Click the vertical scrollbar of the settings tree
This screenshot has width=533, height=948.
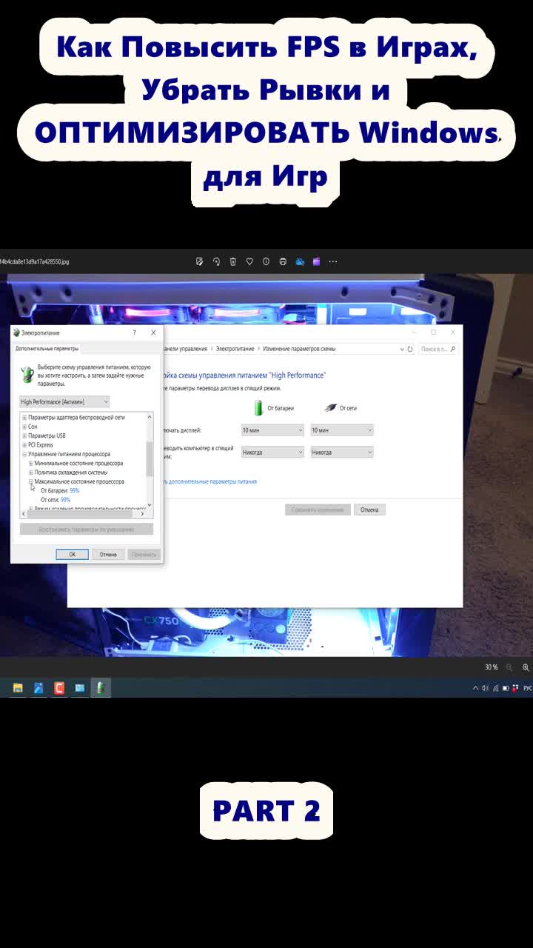tap(150, 461)
